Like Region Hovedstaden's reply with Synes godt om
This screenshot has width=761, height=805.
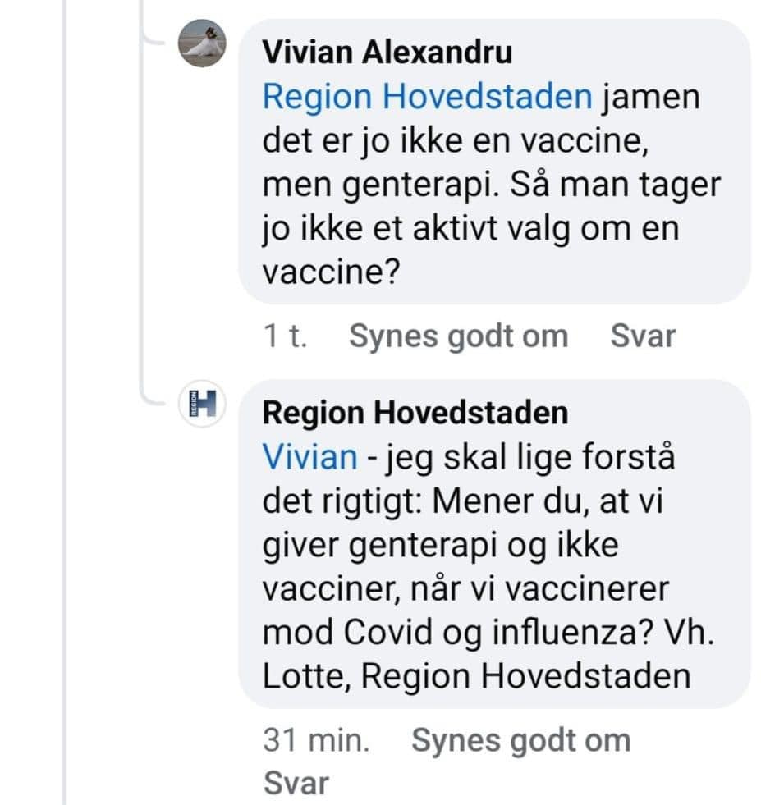(x=520, y=740)
